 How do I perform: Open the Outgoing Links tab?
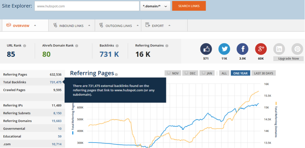[x=118, y=26]
